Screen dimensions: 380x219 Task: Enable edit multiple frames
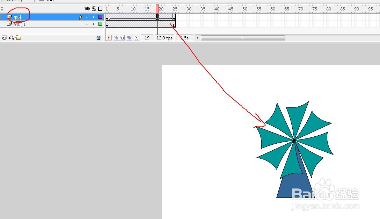(129, 38)
